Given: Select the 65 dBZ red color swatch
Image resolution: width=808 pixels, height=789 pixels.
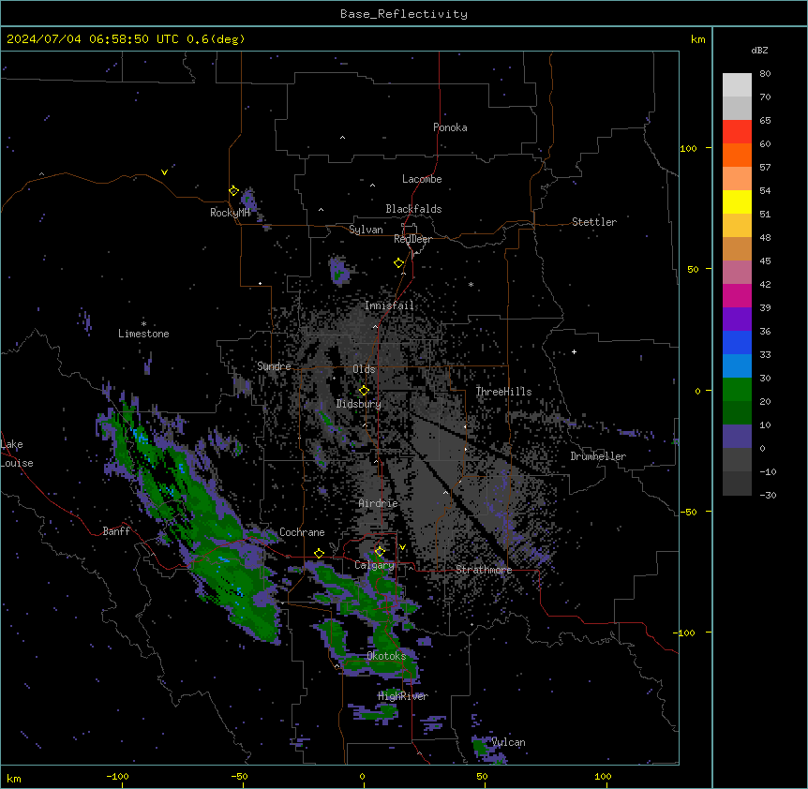Looking at the screenshot, I should 737,131.
